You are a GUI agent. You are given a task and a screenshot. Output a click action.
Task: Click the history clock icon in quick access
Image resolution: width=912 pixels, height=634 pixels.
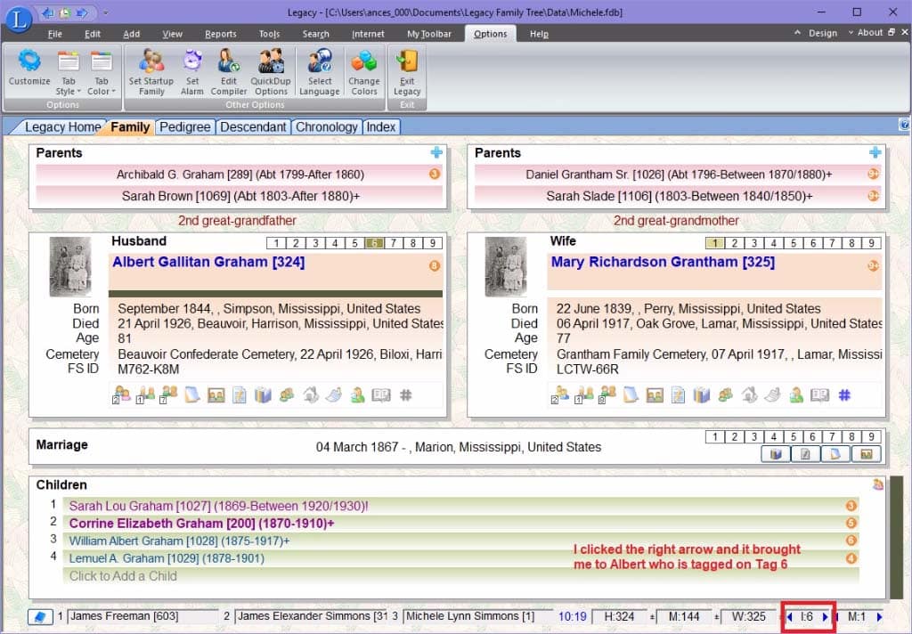pyautogui.click(x=64, y=12)
